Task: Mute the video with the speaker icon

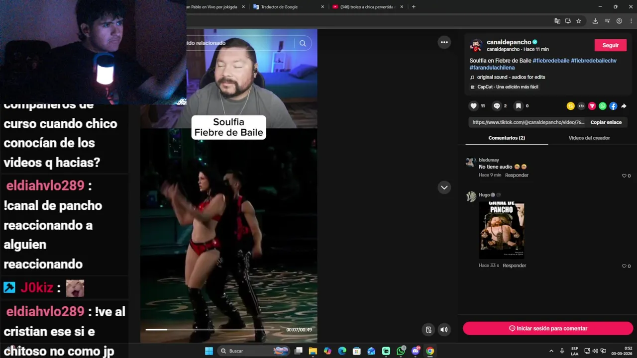Action: [x=444, y=329]
